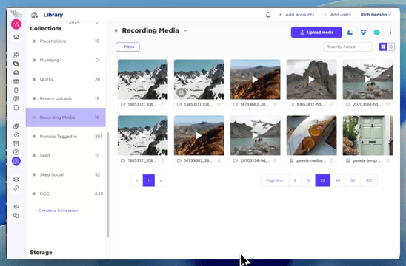The height and width of the screenshot is (266, 406).
Task: Open the orange drinks image thumbnail
Action: (311, 135)
